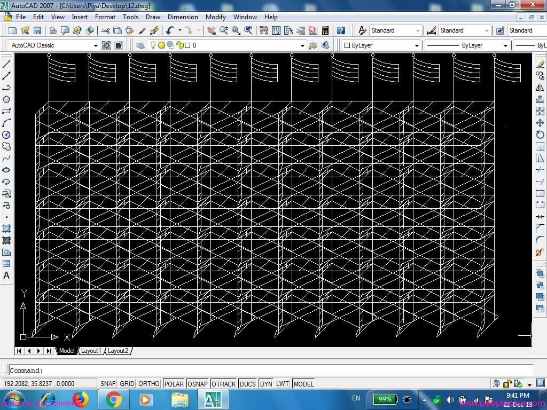The width and height of the screenshot is (547, 410).
Task: Select the Erase tool in Modify toolbar
Action: 540,64
